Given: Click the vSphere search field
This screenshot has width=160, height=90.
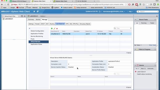Looking at the screenshot, I should pyautogui.click(x=148, y=11).
